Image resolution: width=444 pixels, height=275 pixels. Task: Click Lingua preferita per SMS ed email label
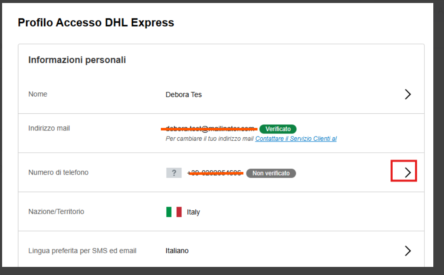(x=82, y=251)
